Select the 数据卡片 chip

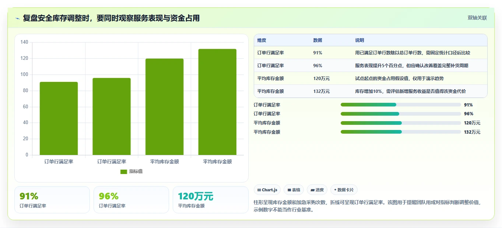344,190
